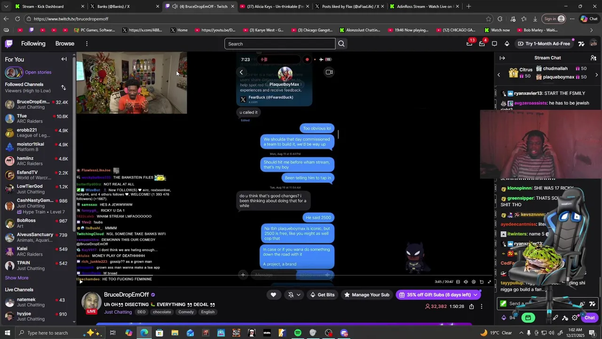
Task: Mute the BruceDropEmOff browser tab
Action: click(174, 7)
